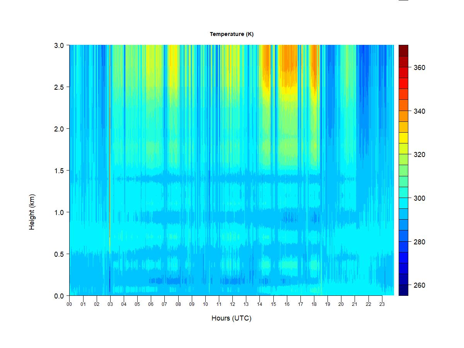Click the 23 hour tick label

382,304
